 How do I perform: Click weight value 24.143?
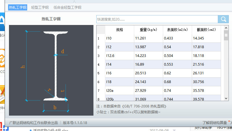148,82
